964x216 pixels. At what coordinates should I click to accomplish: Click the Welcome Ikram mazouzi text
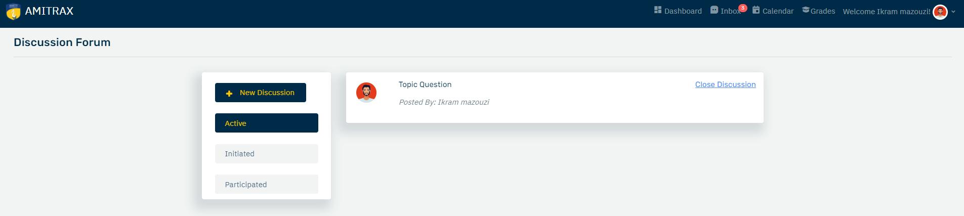886,12
